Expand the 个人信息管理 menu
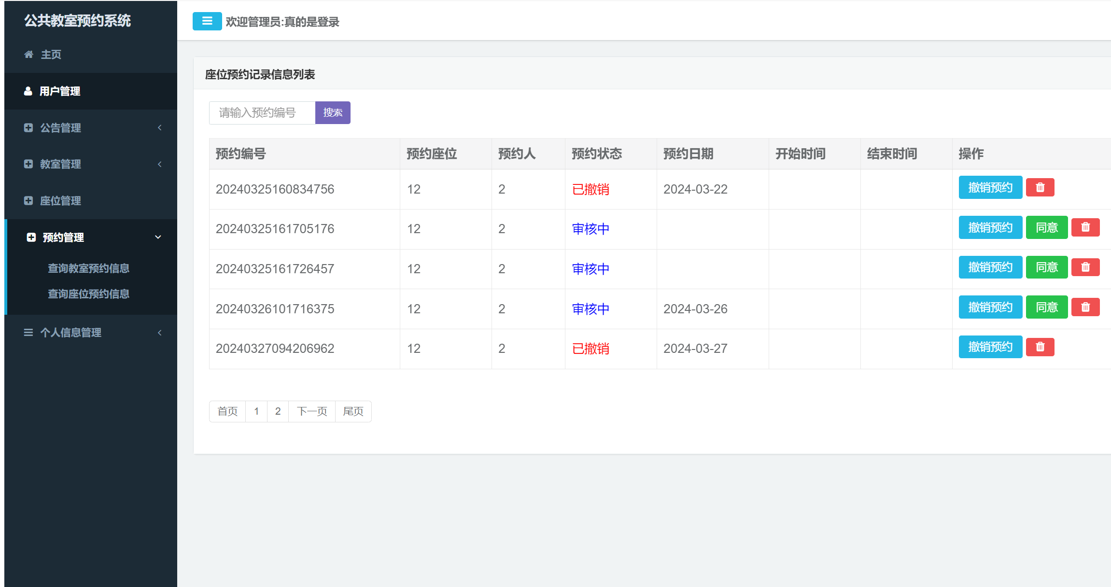Image resolution: width=1111 pixels, height=587 pixels. [x=159, y=333]
